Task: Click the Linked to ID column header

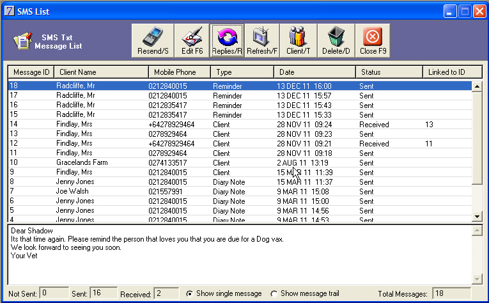Action: 453,72
